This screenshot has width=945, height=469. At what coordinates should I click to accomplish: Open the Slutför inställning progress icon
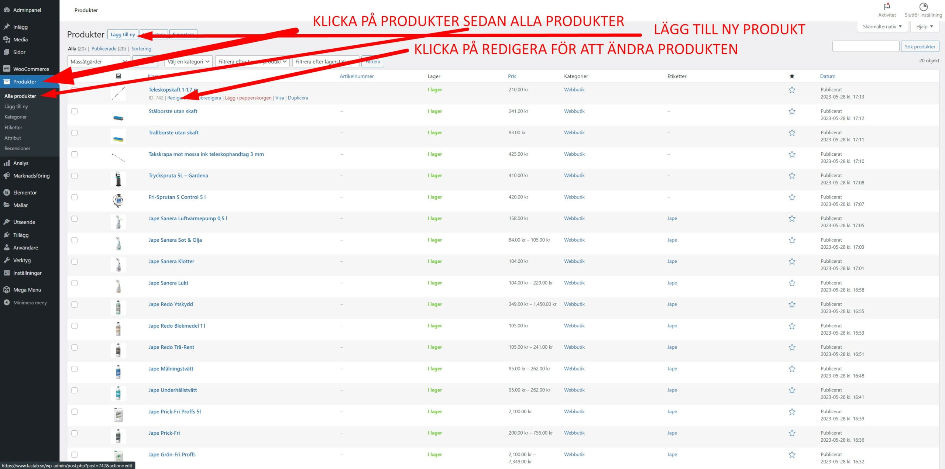pyautogui.click(x=923, y=7)
